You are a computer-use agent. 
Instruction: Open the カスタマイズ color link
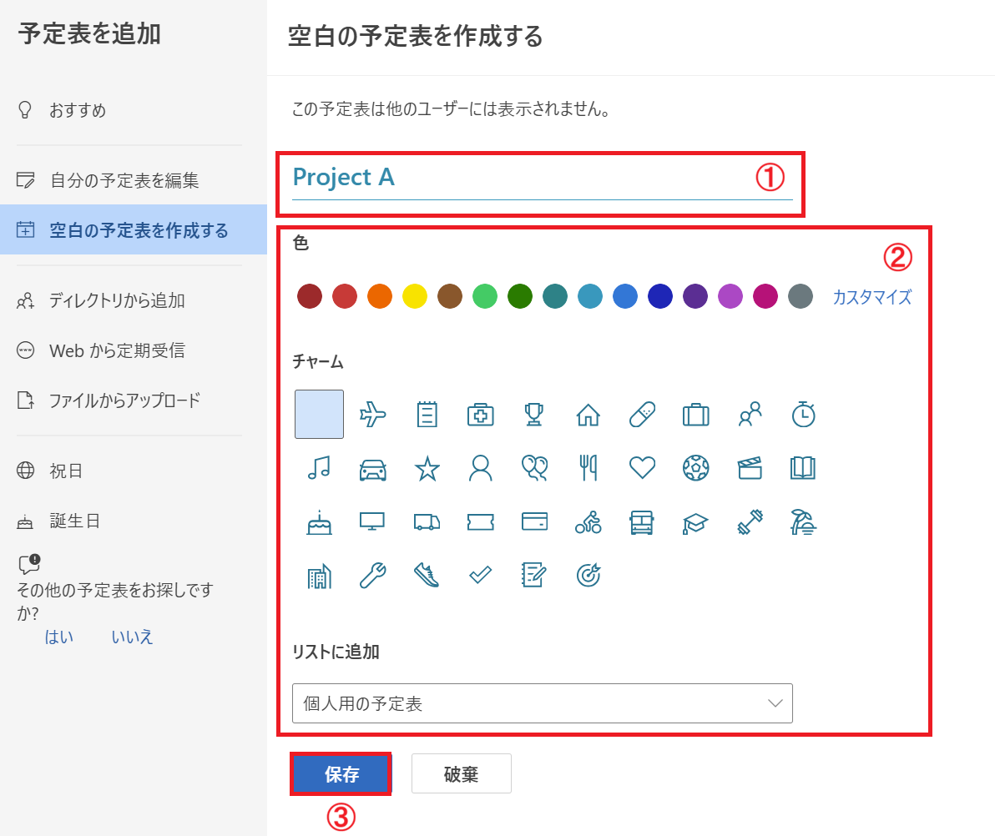871,296
